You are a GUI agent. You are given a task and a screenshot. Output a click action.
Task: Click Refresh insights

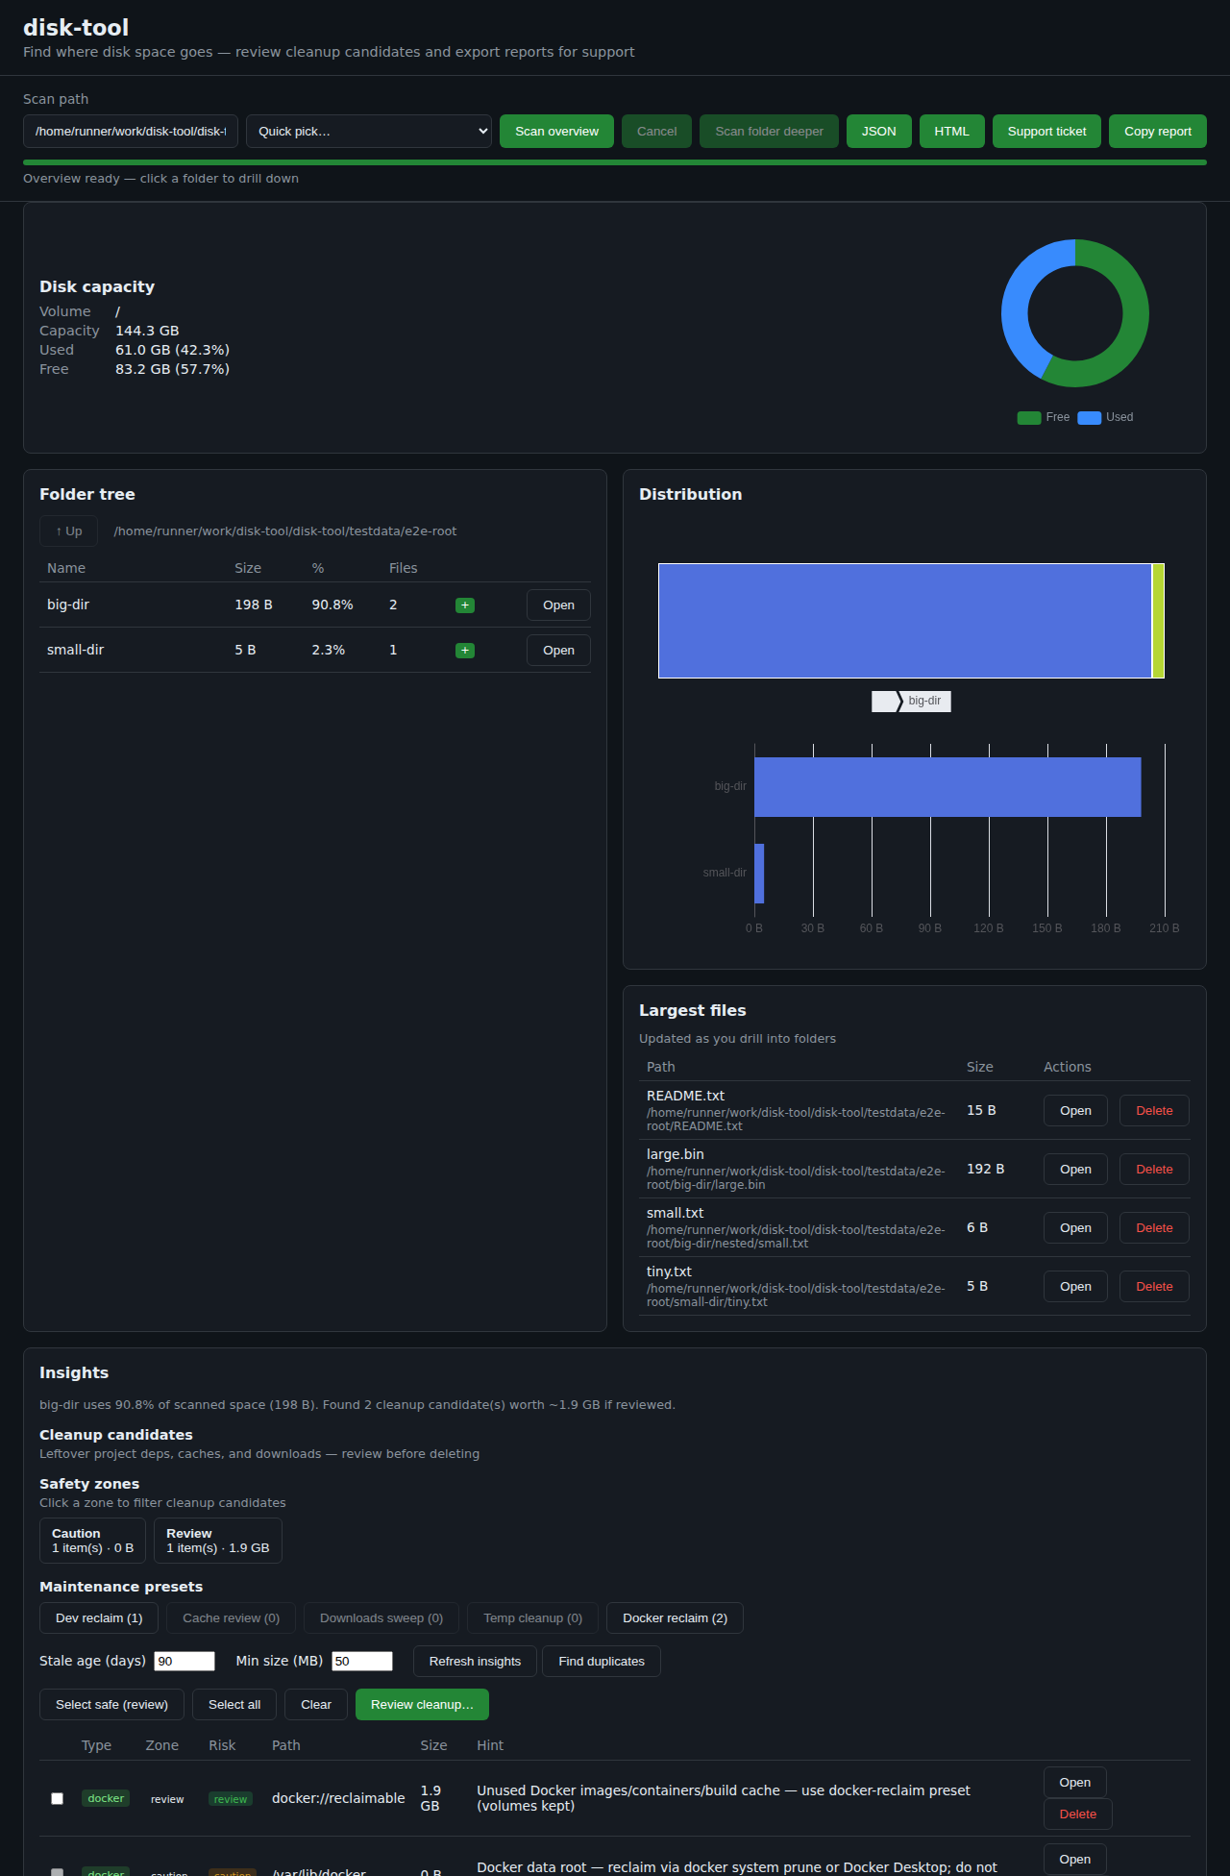pos(475,1662)
